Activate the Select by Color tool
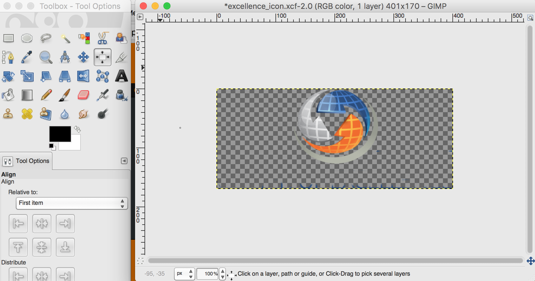This screenshot has height=281, width=535. click(83, 38)
